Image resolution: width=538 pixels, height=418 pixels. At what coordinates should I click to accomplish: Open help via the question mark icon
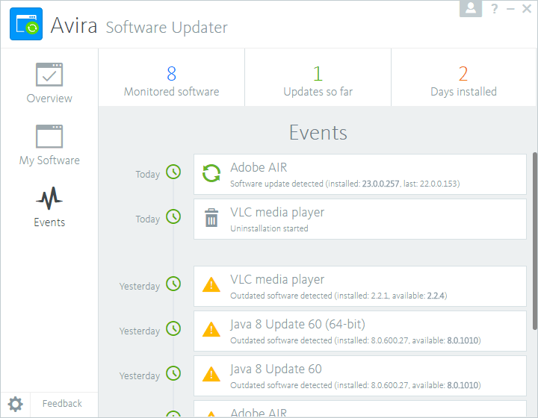tap(495, 8)
